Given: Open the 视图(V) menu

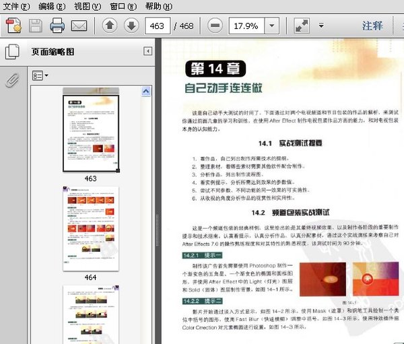Looking at the screenshot, I should click(88, 7).
